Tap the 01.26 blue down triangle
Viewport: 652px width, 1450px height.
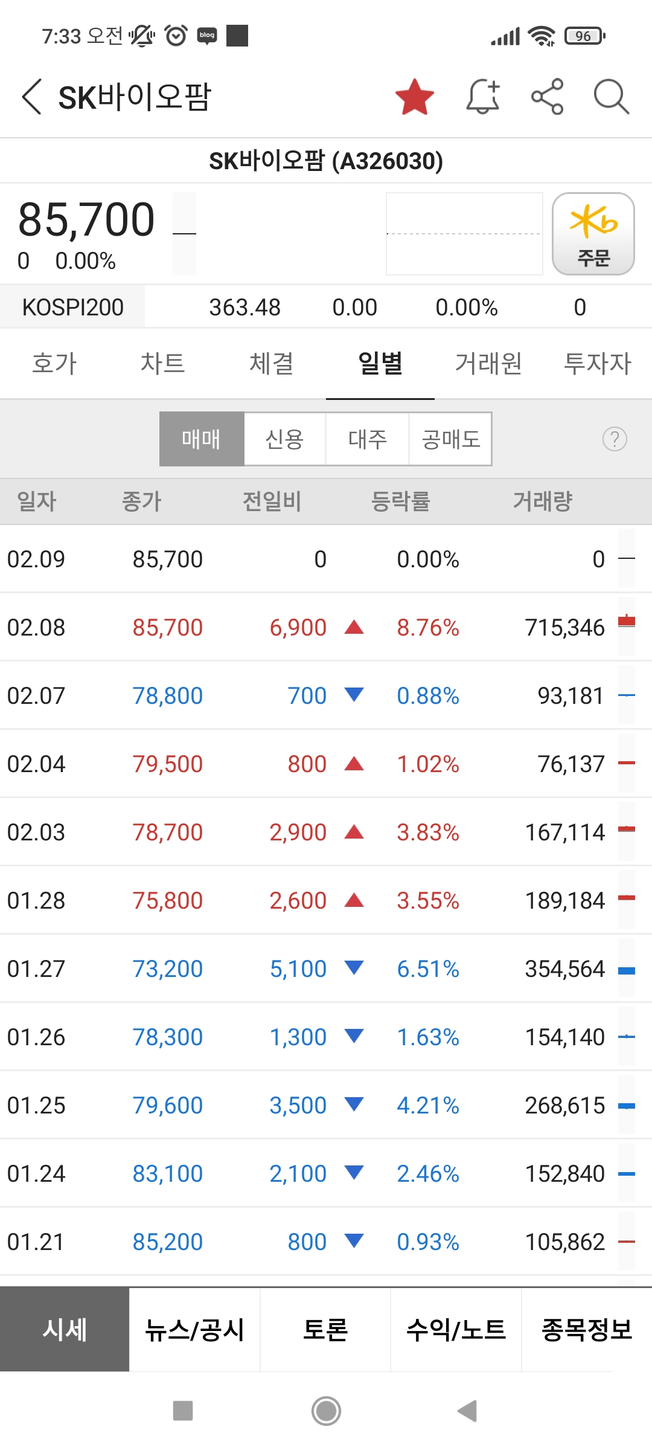[354, 1036]
